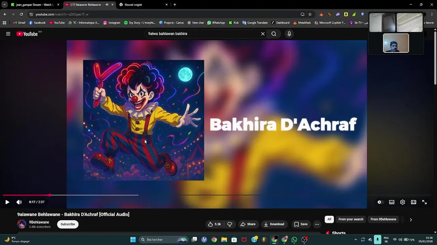Open Chrome three-dot menu
Image resolution: width=437 pixels, height=245 pixels.
[x=432, y=14]
